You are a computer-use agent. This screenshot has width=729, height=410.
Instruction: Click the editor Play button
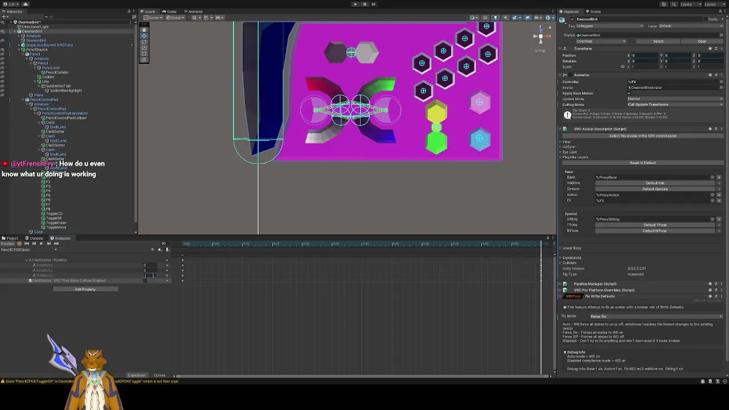[x=355, y=4]
